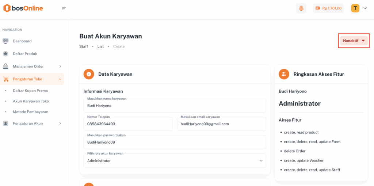Open the user avatar T

355,8
